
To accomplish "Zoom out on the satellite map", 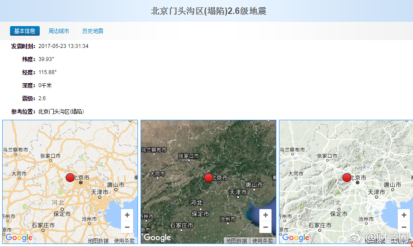I will tap(265, 227).
